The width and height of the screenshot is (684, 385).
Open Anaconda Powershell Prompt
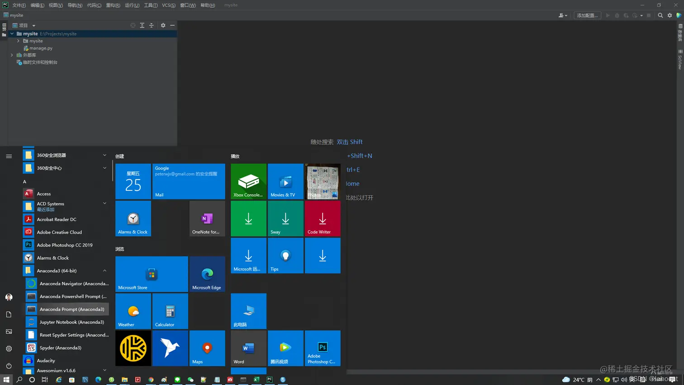67,296
